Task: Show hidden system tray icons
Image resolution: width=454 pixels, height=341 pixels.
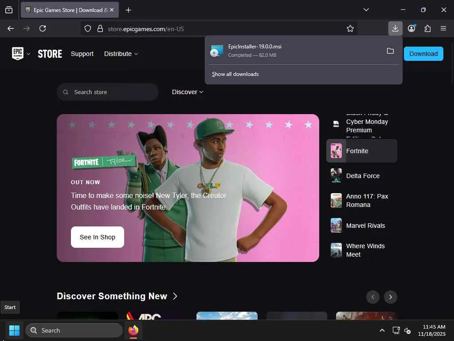Action: (382, 330)
